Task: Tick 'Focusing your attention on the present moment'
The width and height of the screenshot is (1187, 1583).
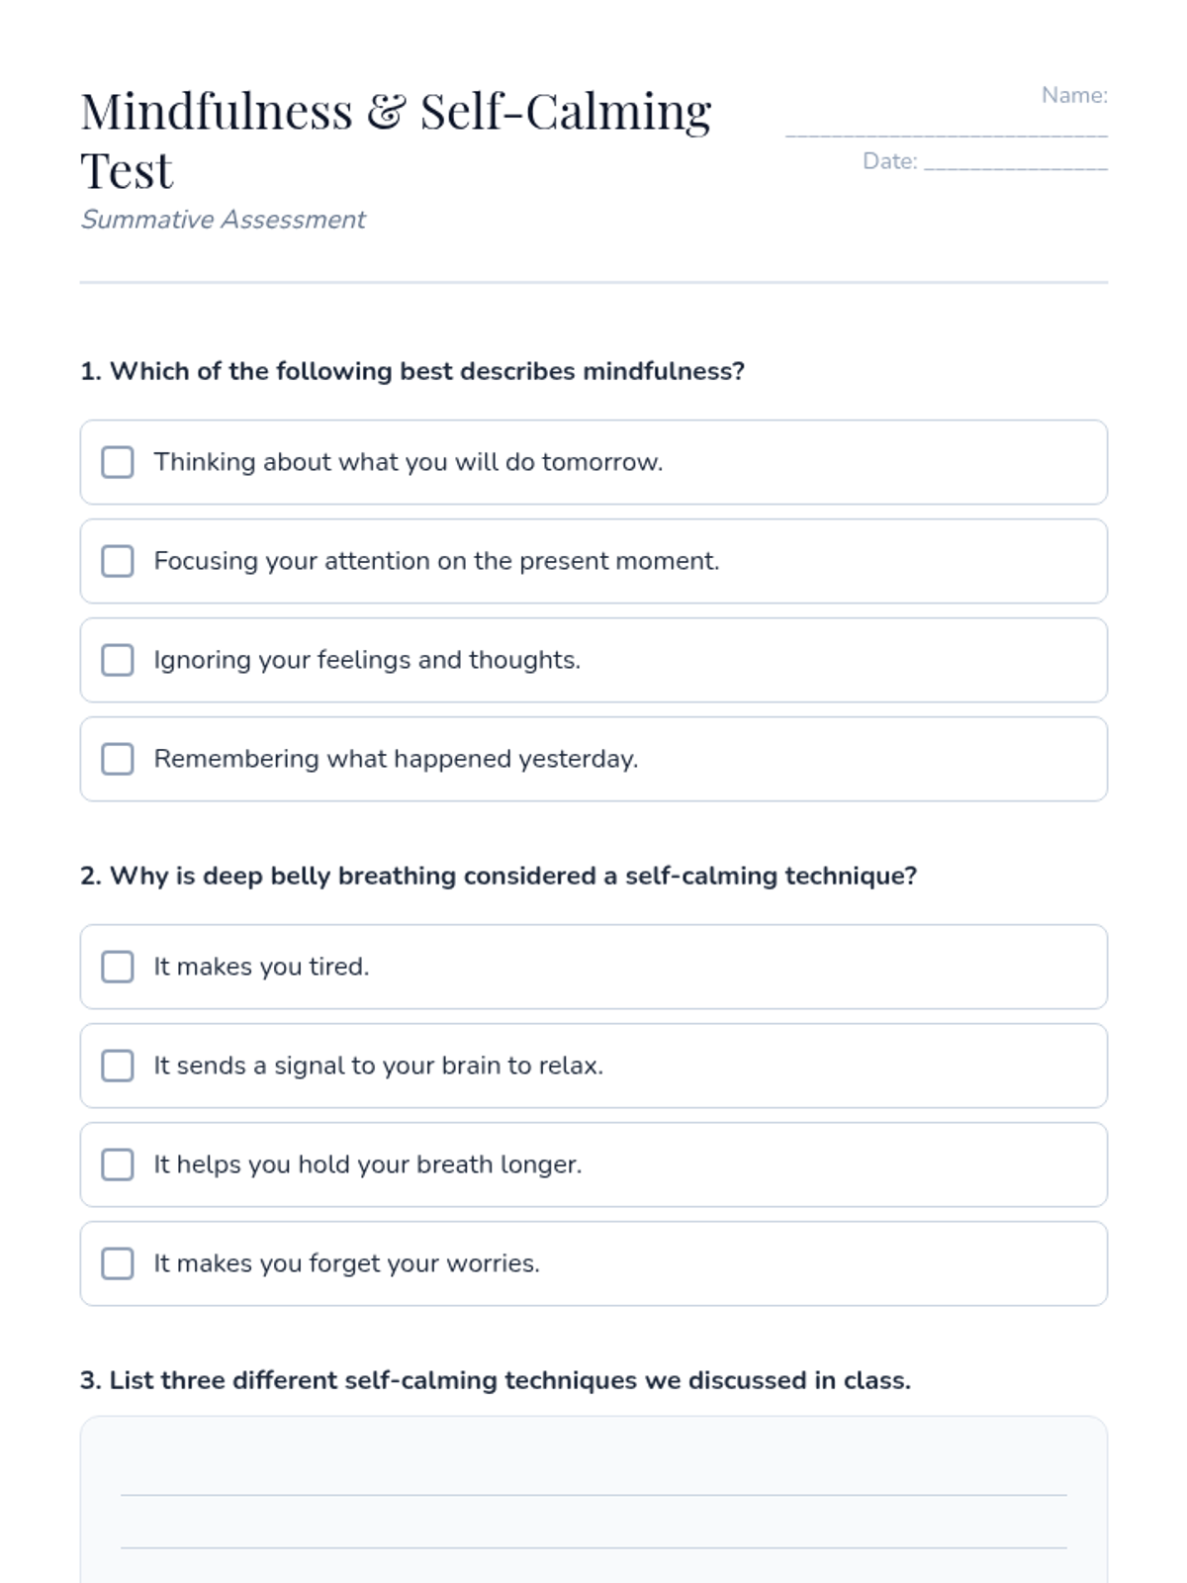Action: point(118,561)
